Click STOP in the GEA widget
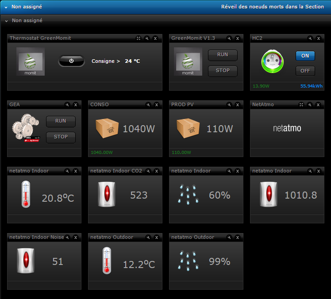 point(61,137)
